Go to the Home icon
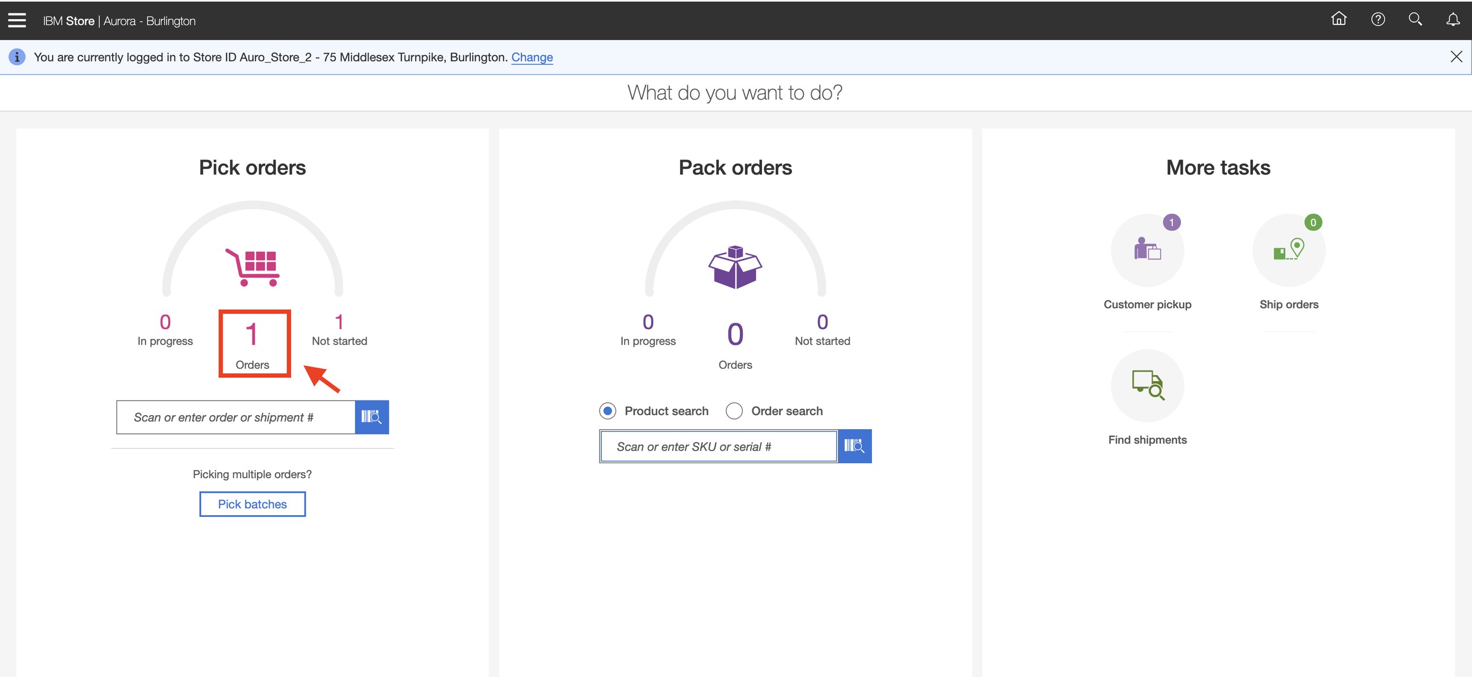 1338,19
